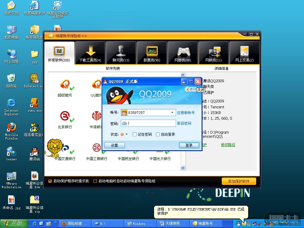The height and width of the screenshot is (228, 304).
Task: Click QQ penguin tray icon
Action: point(238,224)
